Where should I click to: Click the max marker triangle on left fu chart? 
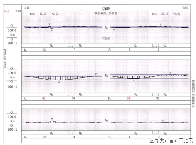[x=52, y=119]
